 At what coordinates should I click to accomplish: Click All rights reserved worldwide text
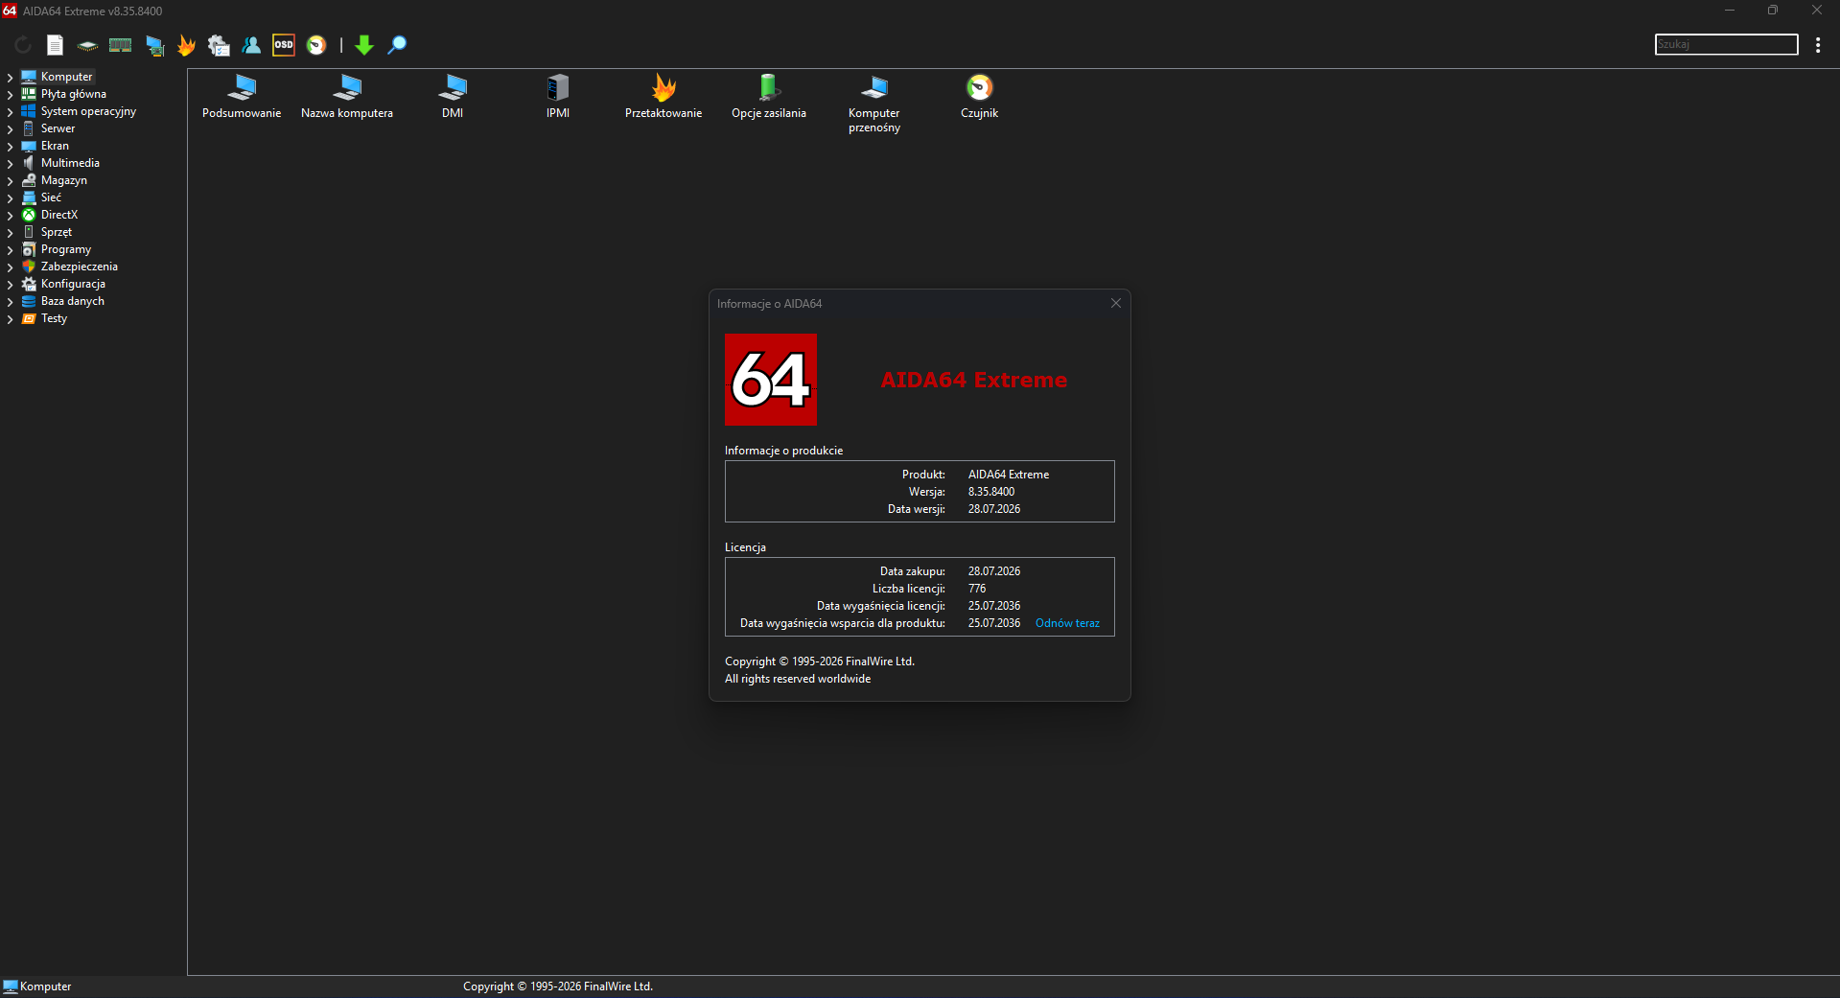click(x=798, y=679)
